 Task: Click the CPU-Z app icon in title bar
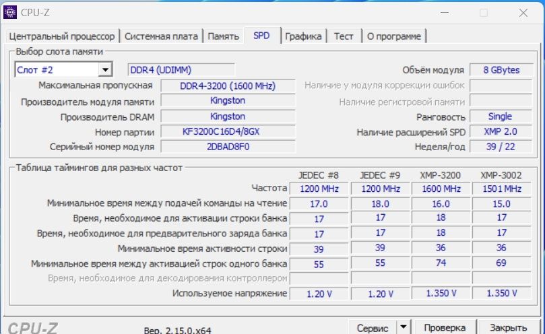10,13
